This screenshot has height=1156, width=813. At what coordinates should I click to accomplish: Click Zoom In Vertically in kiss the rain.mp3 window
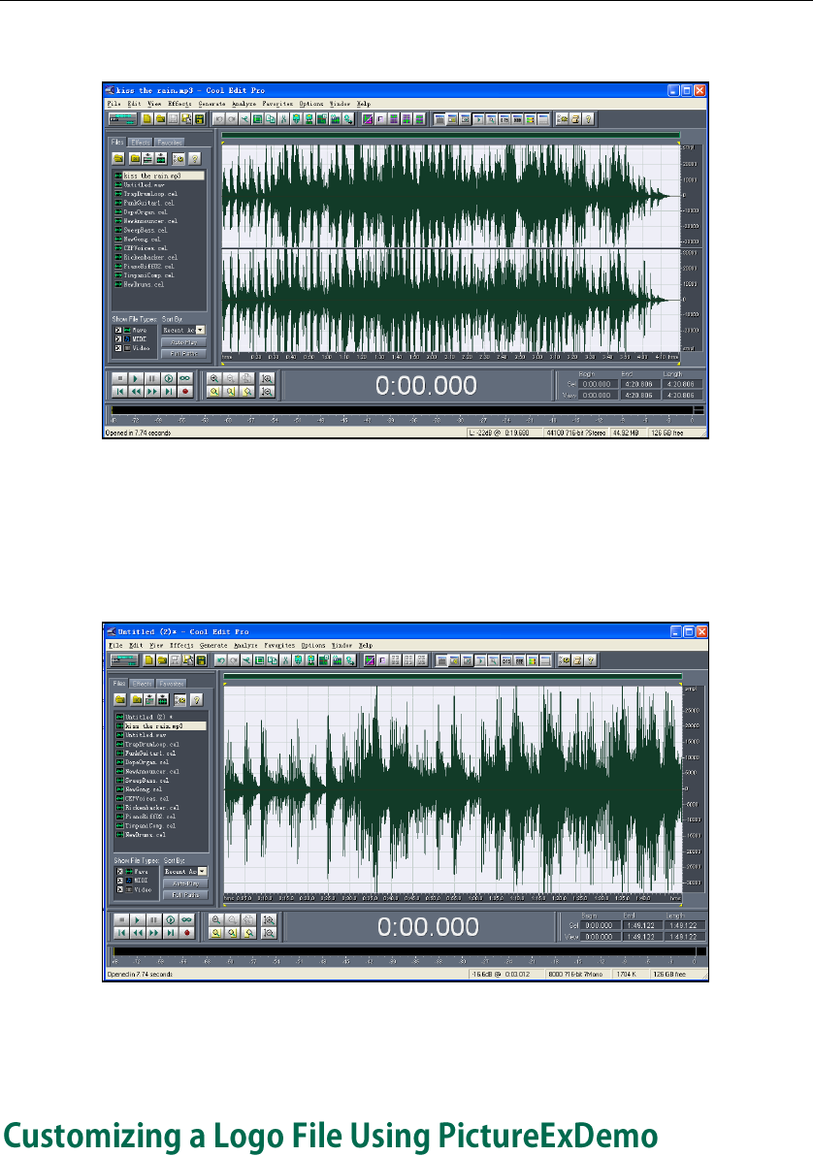click(x=267, y=378)
